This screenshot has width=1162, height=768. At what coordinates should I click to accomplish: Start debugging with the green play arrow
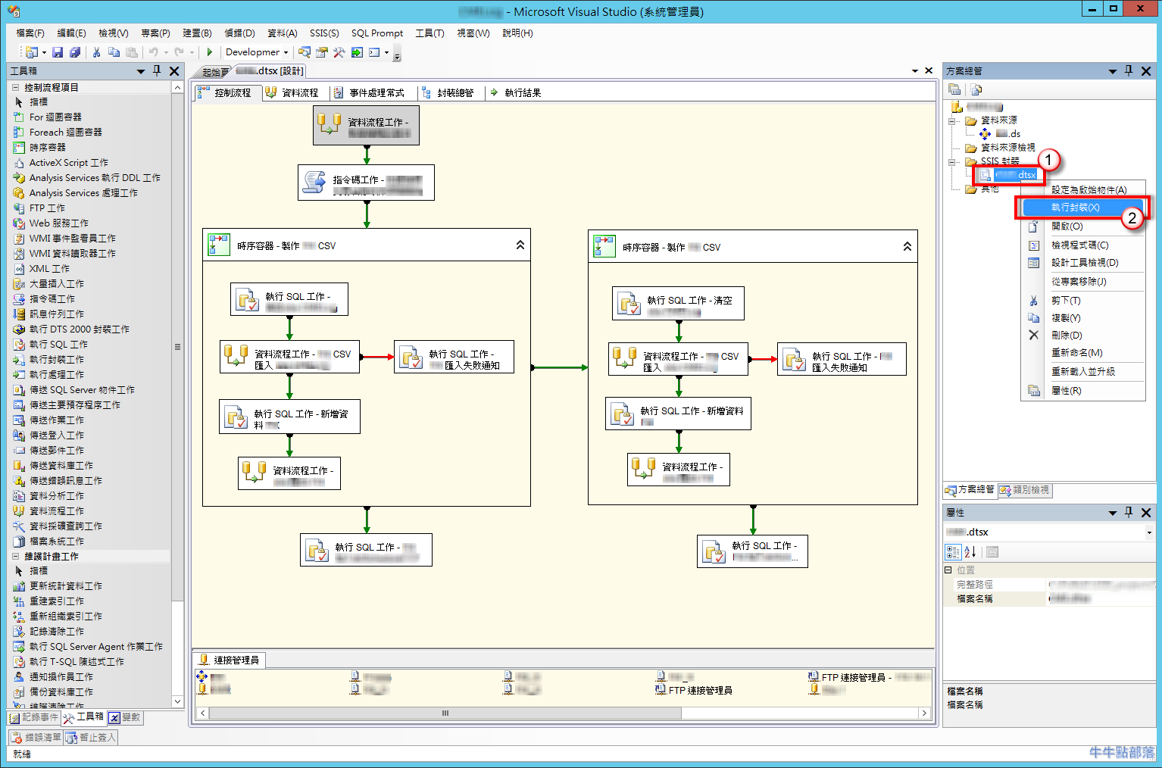tap(209, 52)
